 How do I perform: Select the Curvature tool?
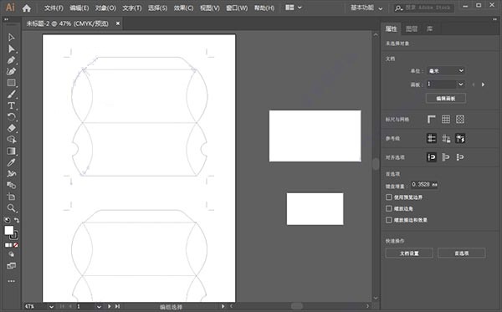[x=11, y=71]
